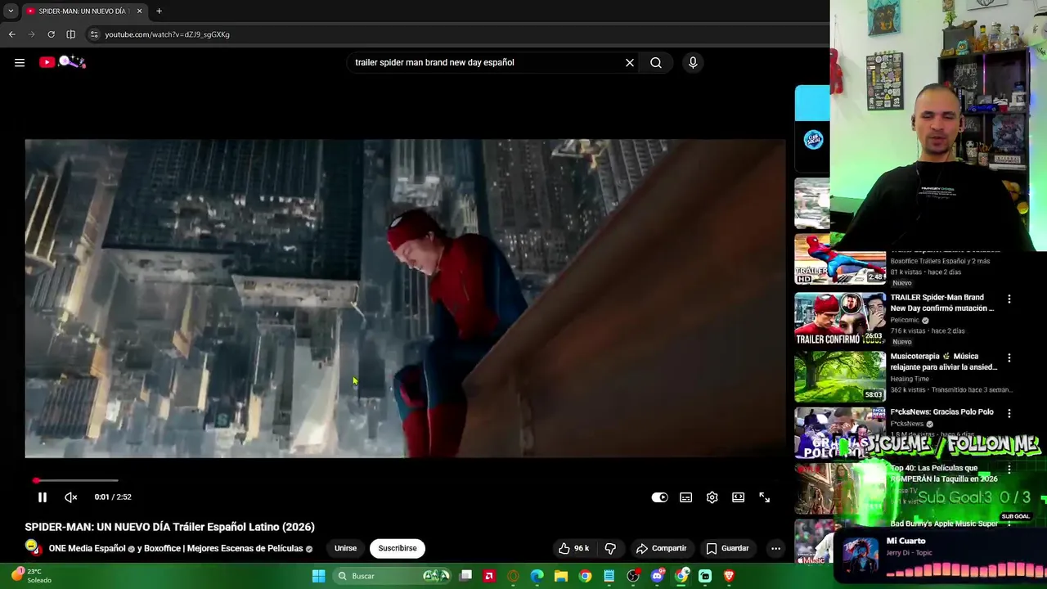
Task: Submit search with the magnifier button
Action: click(x=656, y=62)
